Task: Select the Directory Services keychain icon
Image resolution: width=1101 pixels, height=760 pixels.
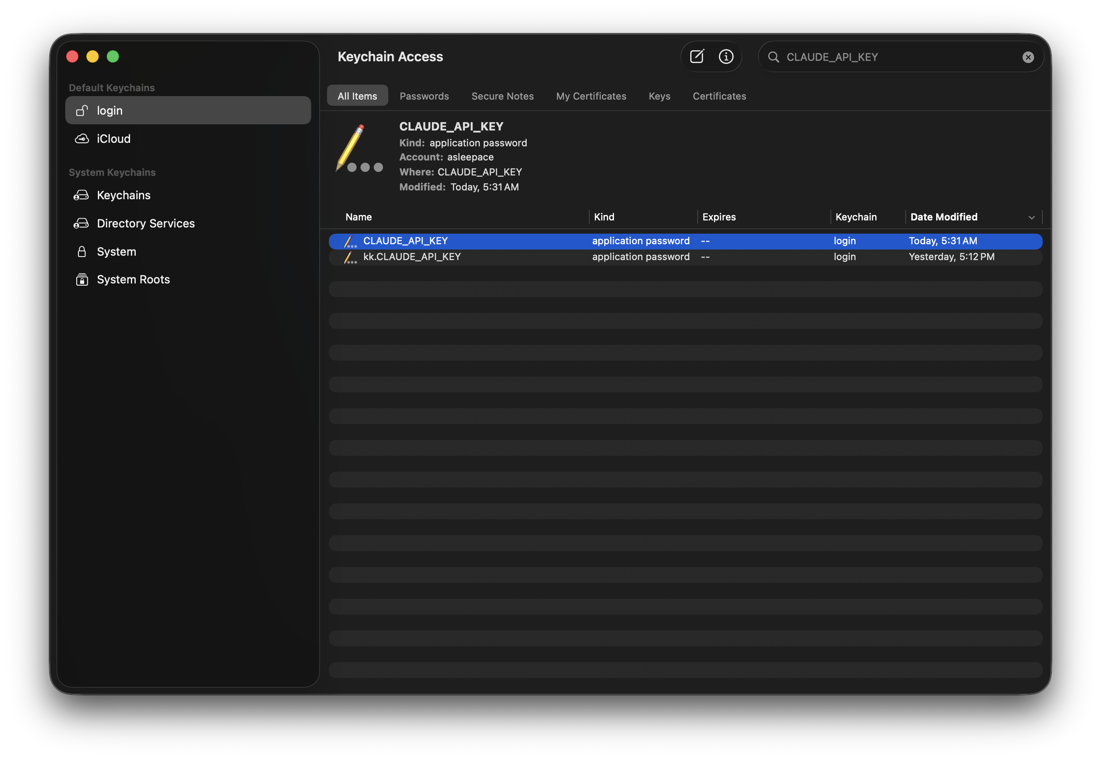Action: click(x=82, y=223)
